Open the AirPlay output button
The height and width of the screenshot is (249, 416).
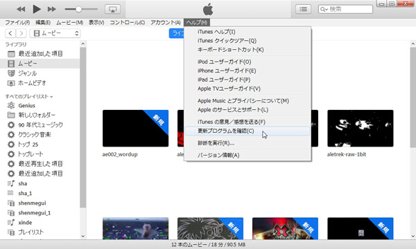(113, 9)
